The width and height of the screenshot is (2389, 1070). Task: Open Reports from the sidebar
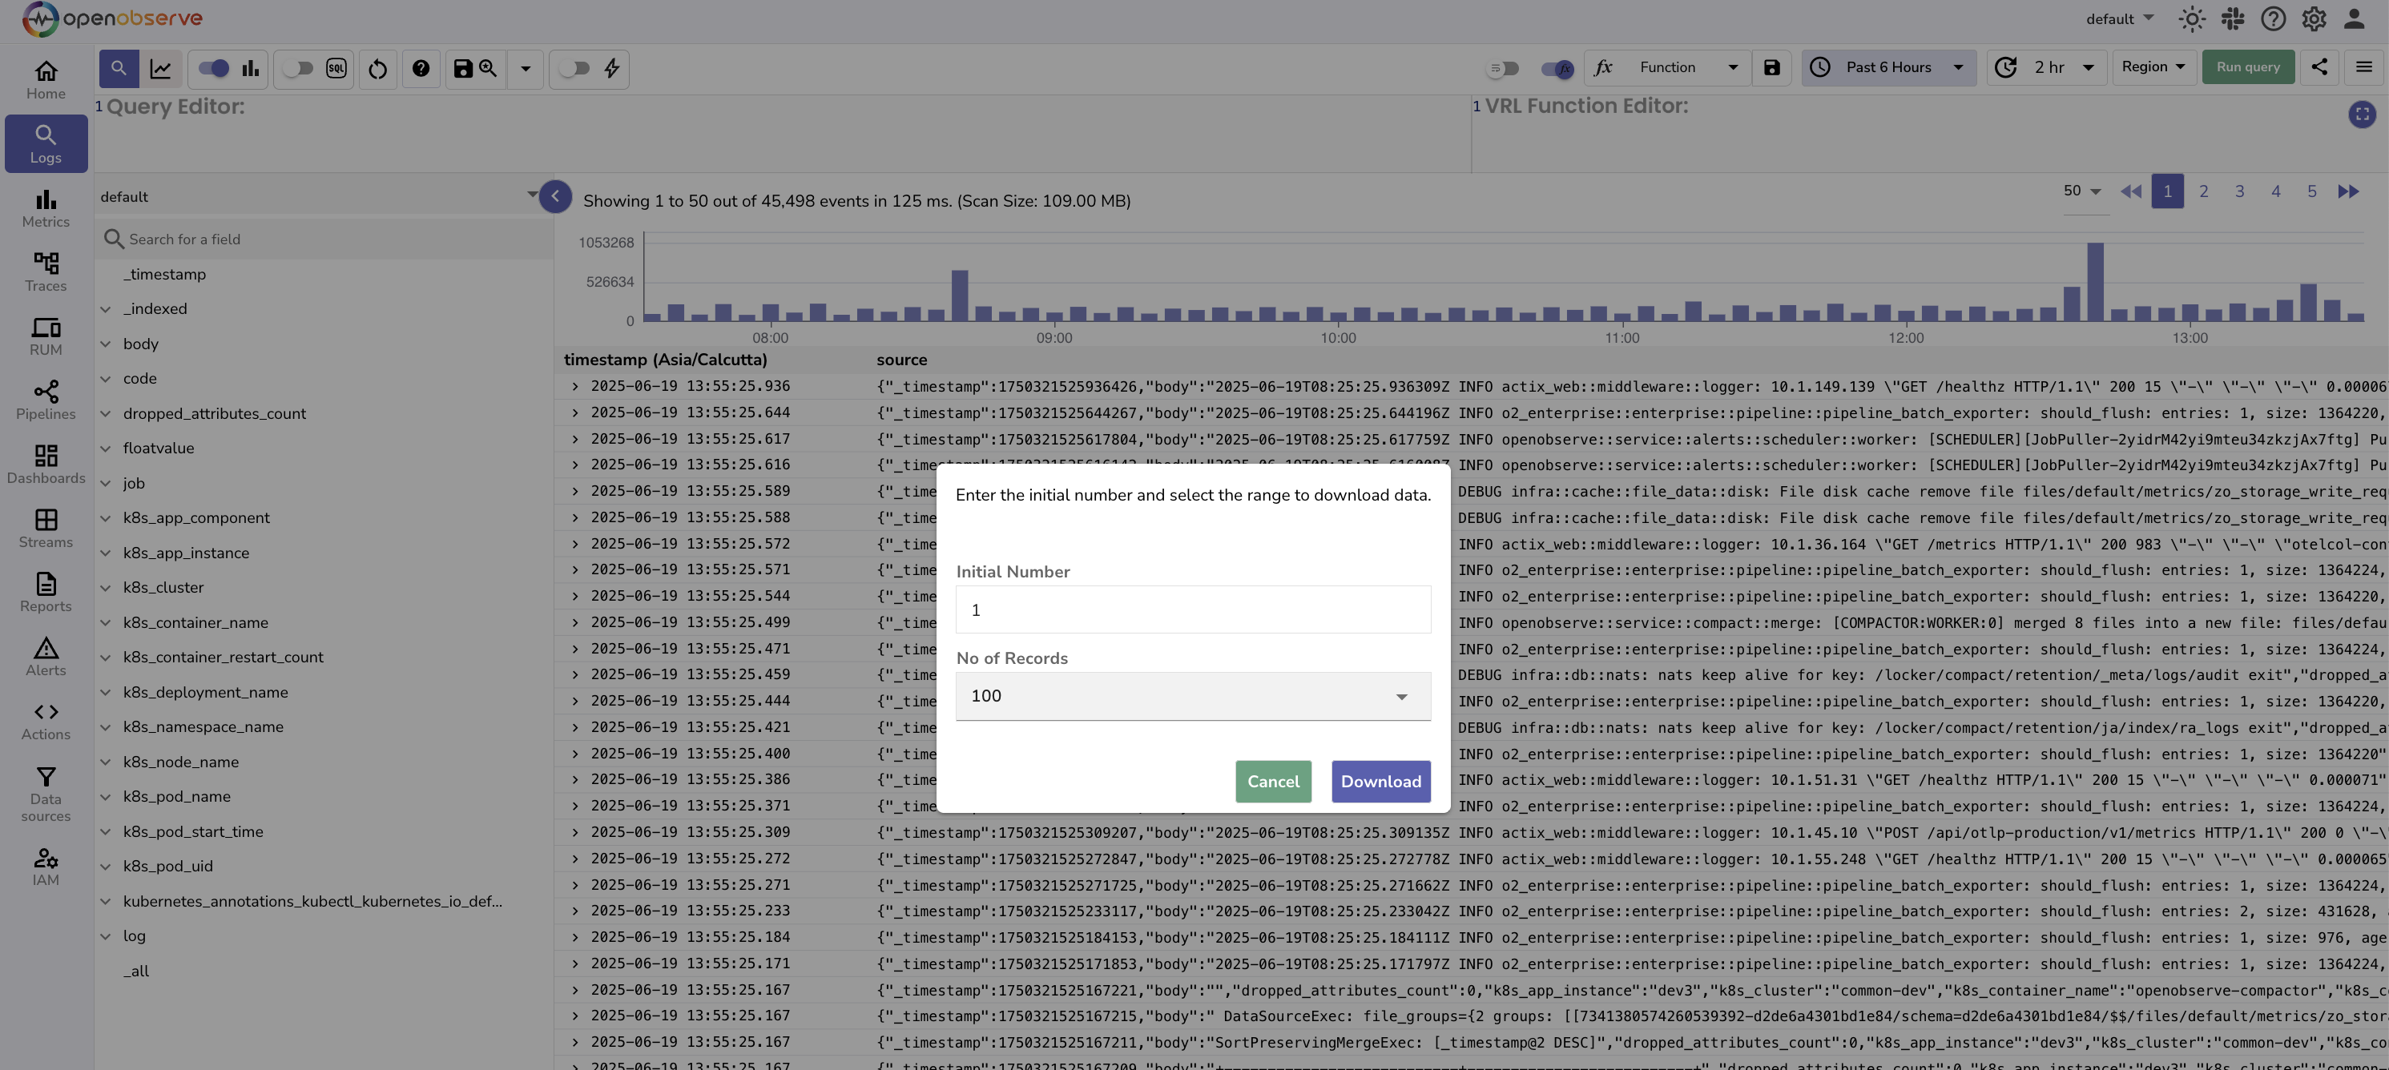46,593
